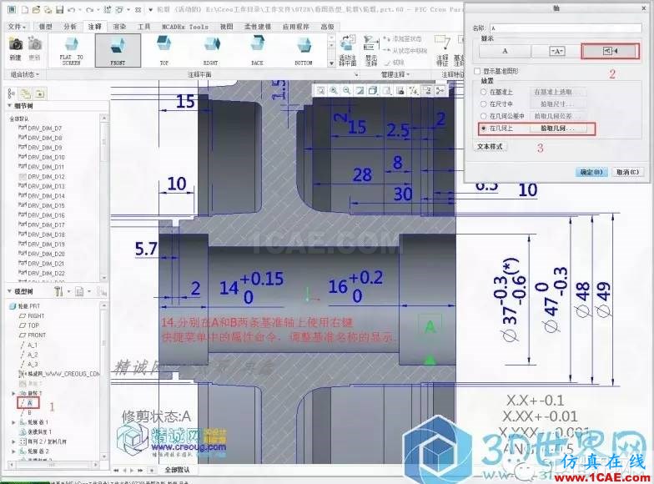The image size is (654, 484).
Task: Click the scissors icon in graphics toolbar
Action: pos(440,90)
